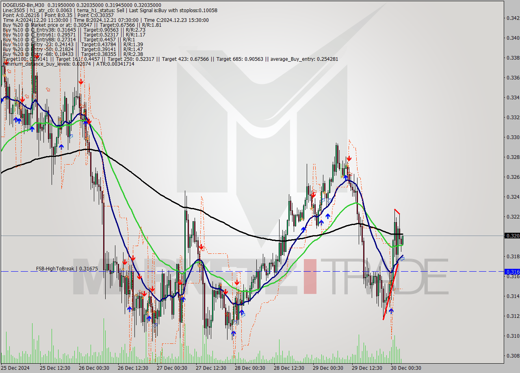The width and height of the screenshot is (520, 373).
Task: Select the 'Line:3505' indicator status line
Action: tap(110, 10)
